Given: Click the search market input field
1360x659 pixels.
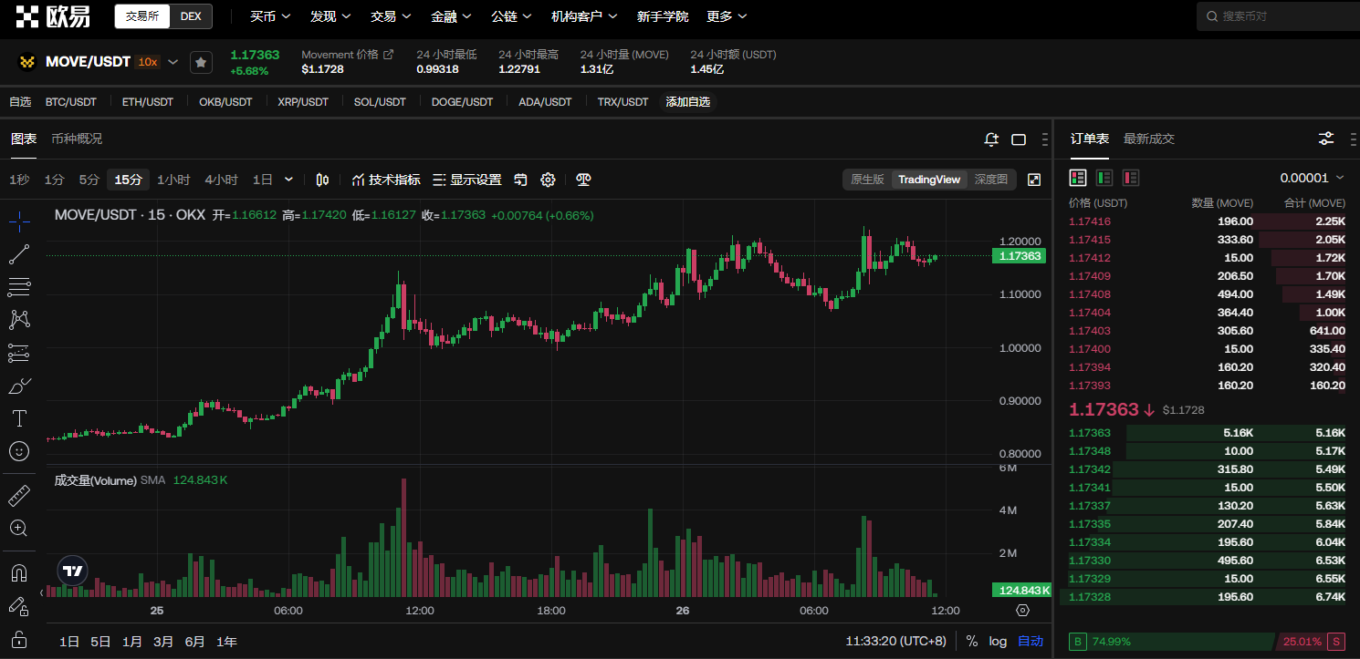Looking at the screenshot, I should click(1278, 16).
